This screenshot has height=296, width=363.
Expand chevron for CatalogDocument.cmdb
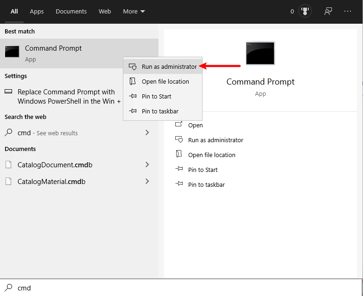(x=147, y=164)
